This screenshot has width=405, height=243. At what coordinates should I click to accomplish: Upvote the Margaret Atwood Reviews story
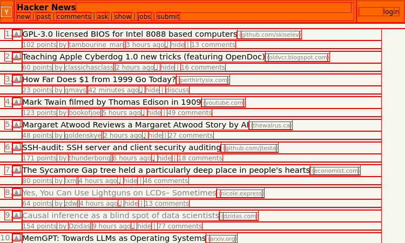(x=17, y=124)
